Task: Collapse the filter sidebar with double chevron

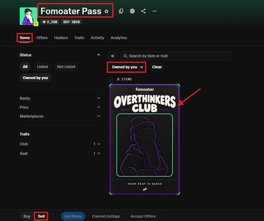Action: pyautogui.click(x=113, y=56)
